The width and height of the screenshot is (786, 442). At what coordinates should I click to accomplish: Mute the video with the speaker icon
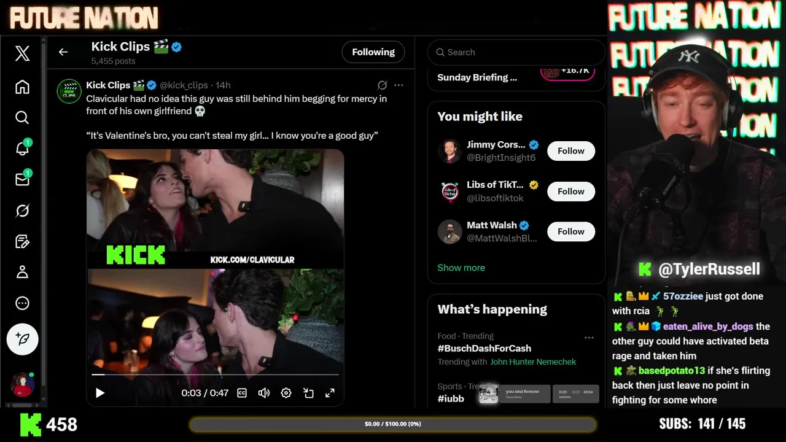click(x=264, y=393)
